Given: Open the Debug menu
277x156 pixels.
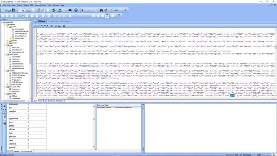Looking at the screenshot, I should pyautogui.click(x=26, y=5).
